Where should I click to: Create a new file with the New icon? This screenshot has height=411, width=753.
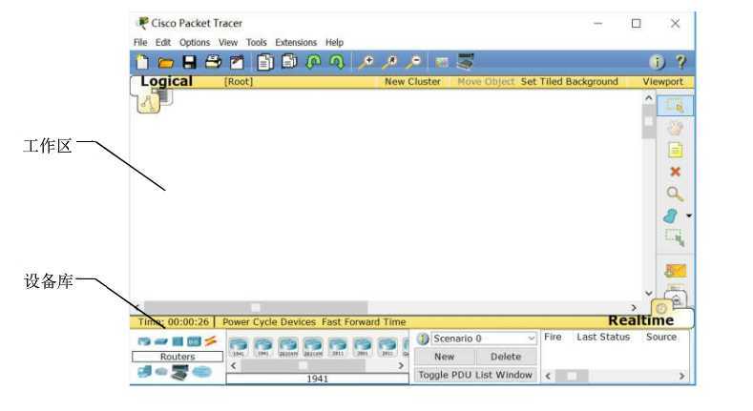(x=142, y=62)
